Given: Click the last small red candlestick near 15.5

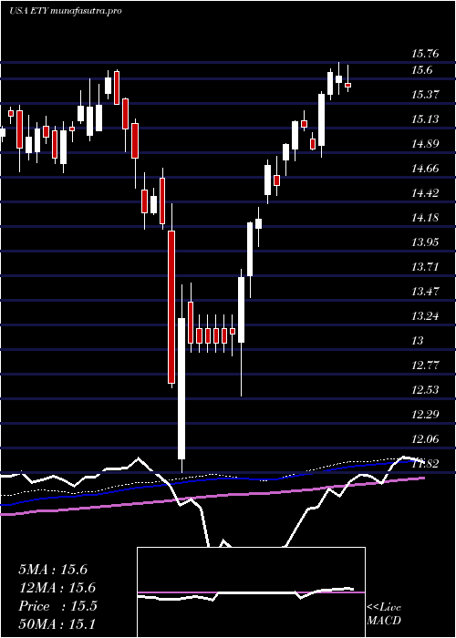Looking at the screenshot, I should tap(348, 85).
